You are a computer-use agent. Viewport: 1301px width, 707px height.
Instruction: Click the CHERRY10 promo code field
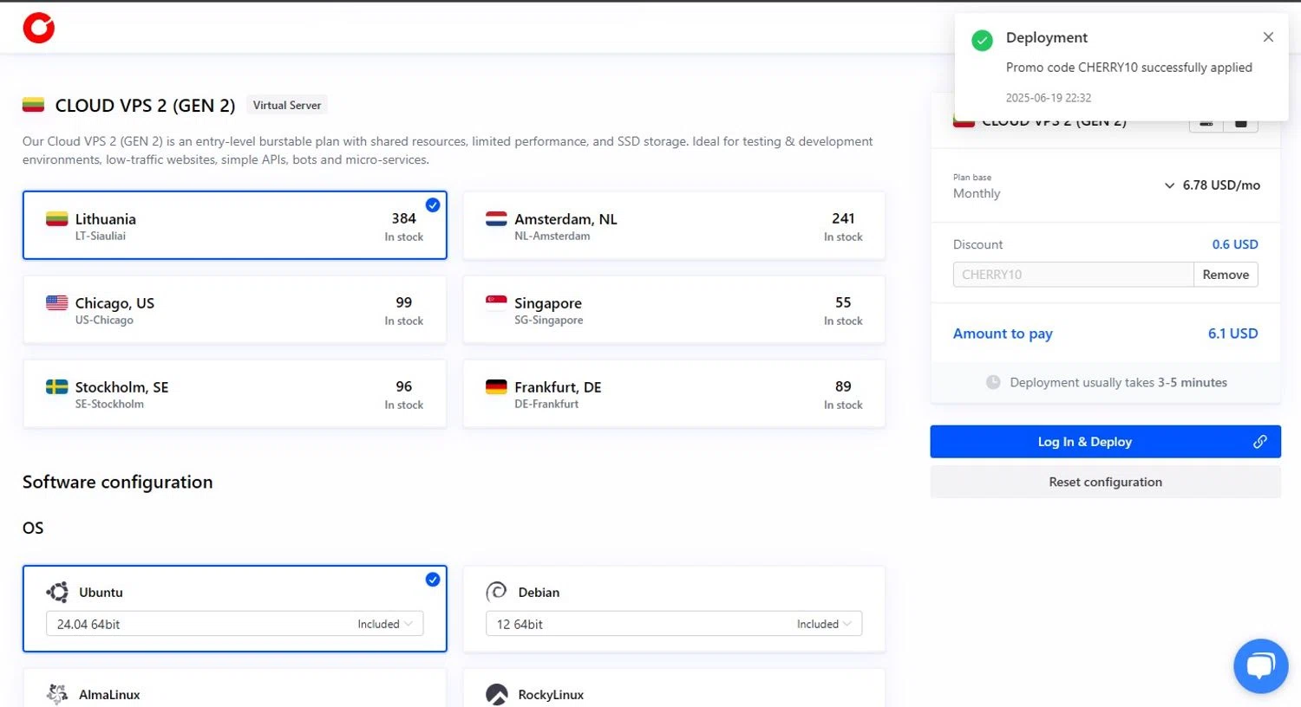(1074, 275)
